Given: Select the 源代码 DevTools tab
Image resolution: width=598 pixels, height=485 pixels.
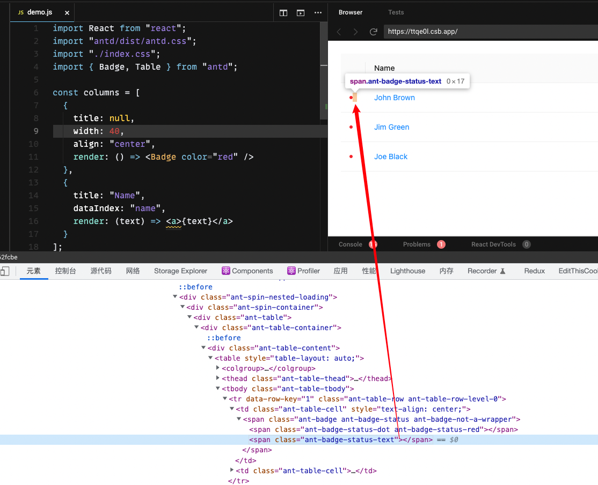Looking at the screenshot, I should (101, 271).
